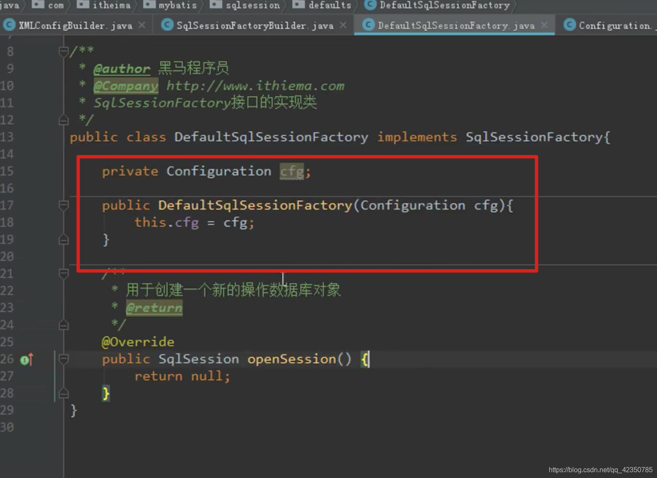This screenshot has height=478, width=657.
Task: Click the folder icon next to sqlsession
Action: point(216,4)
